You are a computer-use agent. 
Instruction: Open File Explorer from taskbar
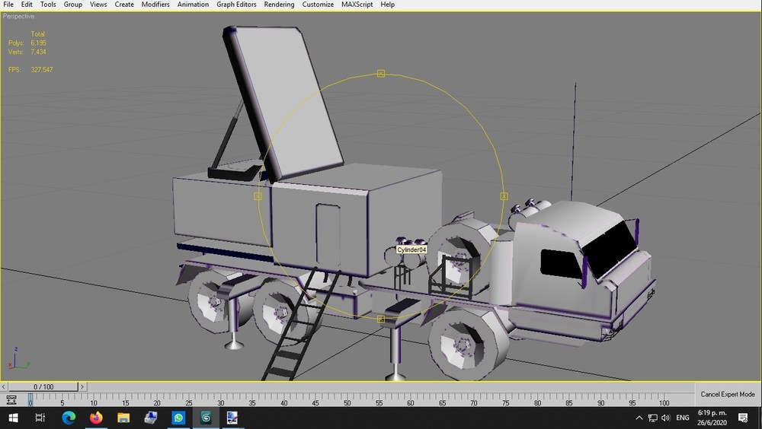point(123,418)
